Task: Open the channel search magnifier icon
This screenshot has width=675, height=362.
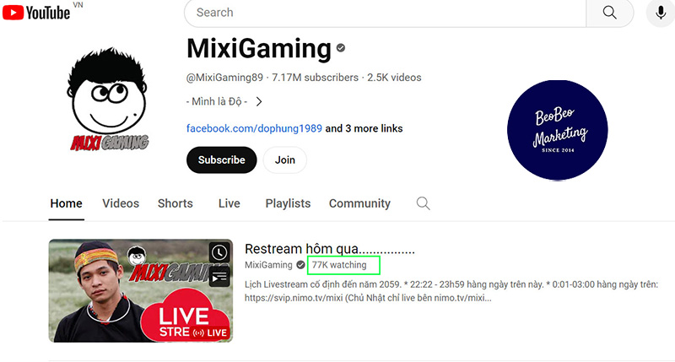Action: [x=424, y=203]
